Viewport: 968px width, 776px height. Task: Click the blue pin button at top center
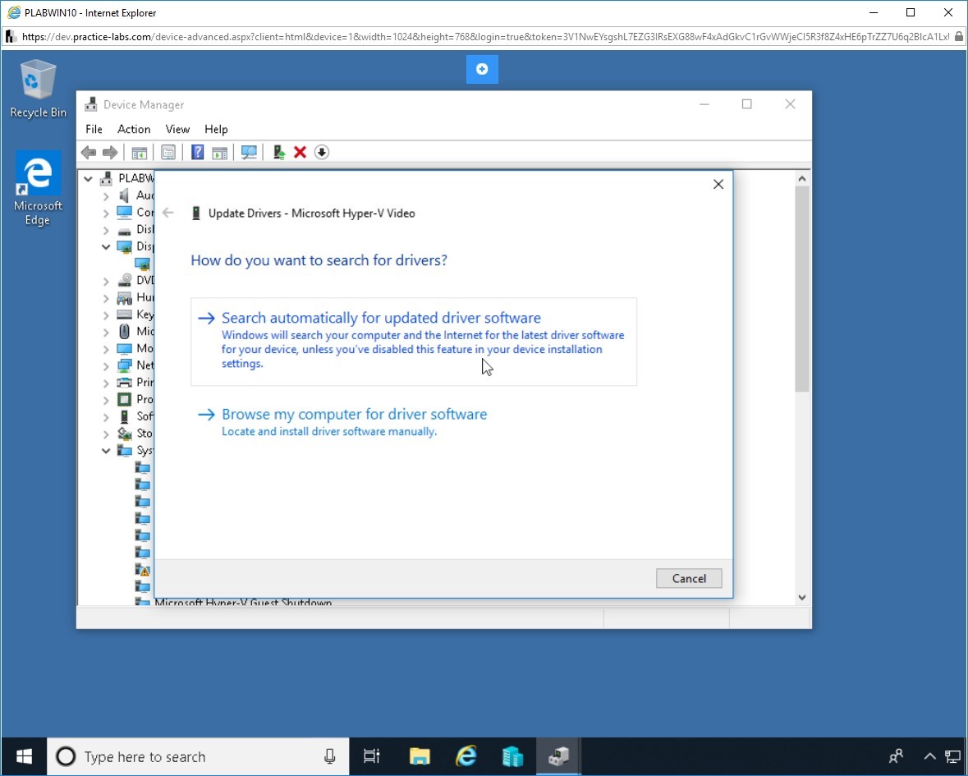click(x=482, y=69)
